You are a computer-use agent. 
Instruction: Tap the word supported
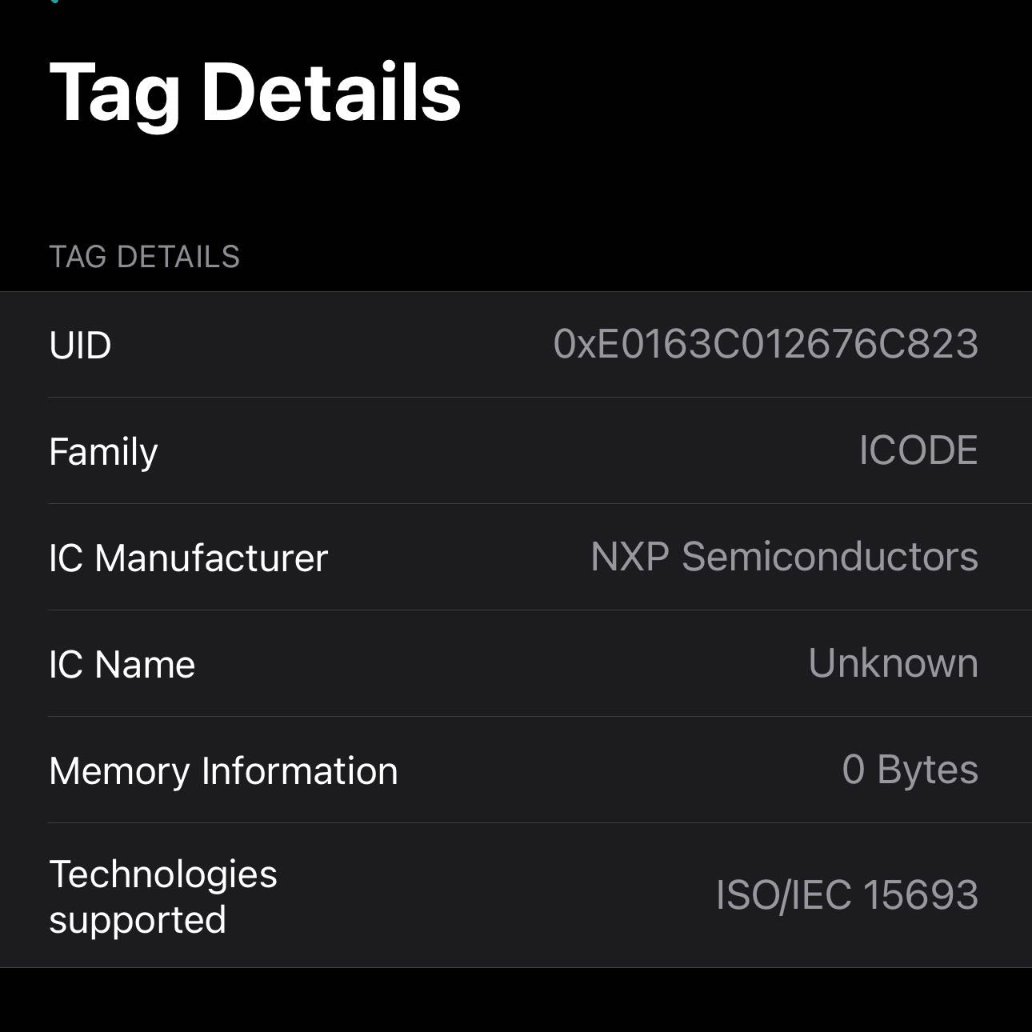(138, 920)
